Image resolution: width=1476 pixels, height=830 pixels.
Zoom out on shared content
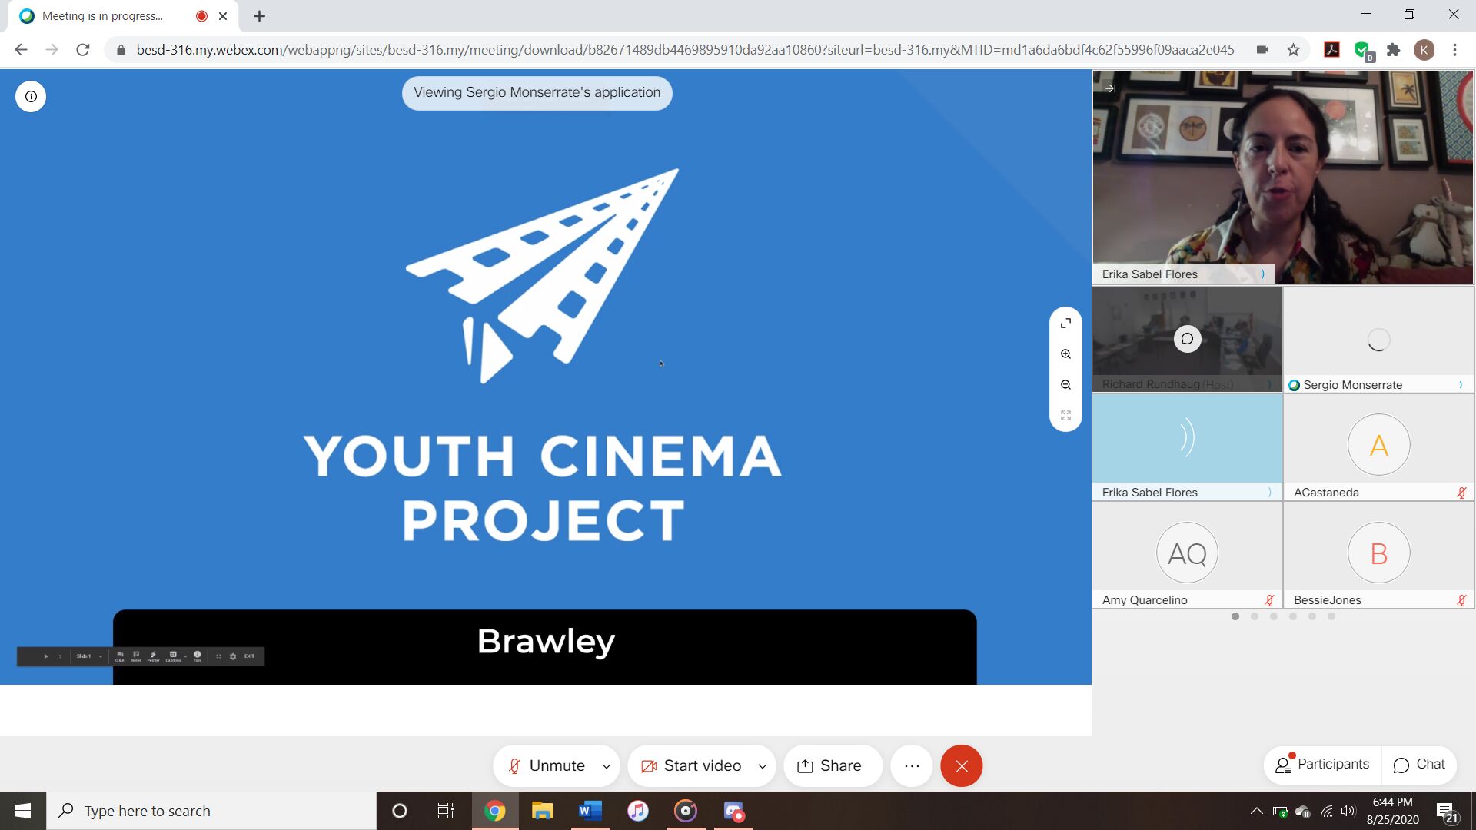click(1065, 385)
